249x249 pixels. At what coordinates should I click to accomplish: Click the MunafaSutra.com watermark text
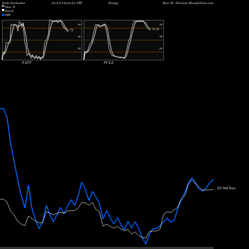pos(201,3)
